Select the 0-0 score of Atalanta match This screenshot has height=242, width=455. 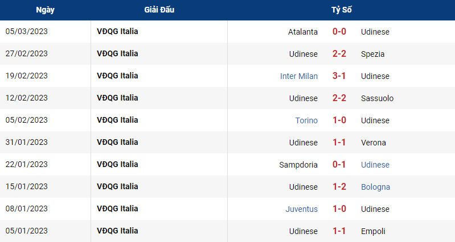[x=339, y=32]
